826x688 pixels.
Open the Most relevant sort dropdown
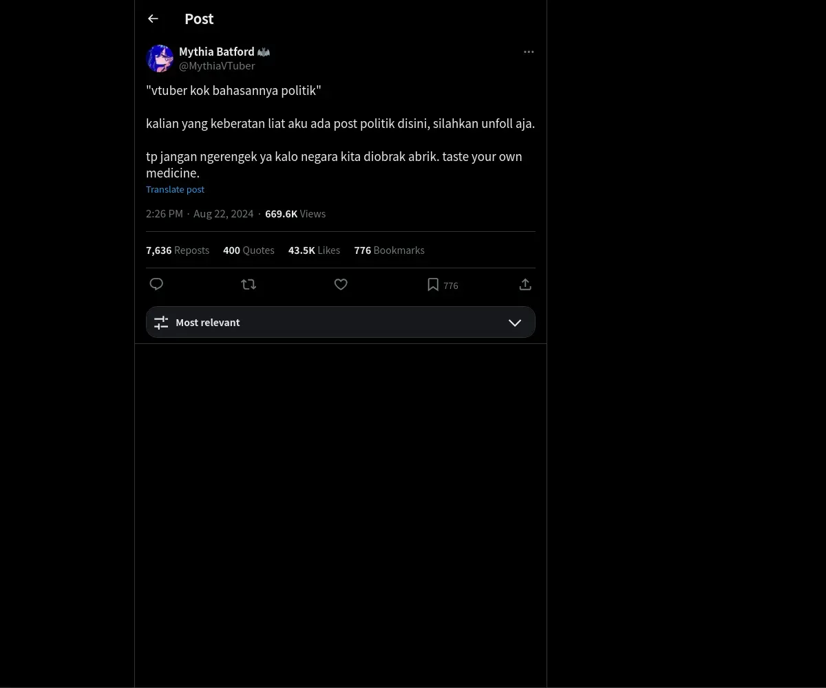click(341, 322)
